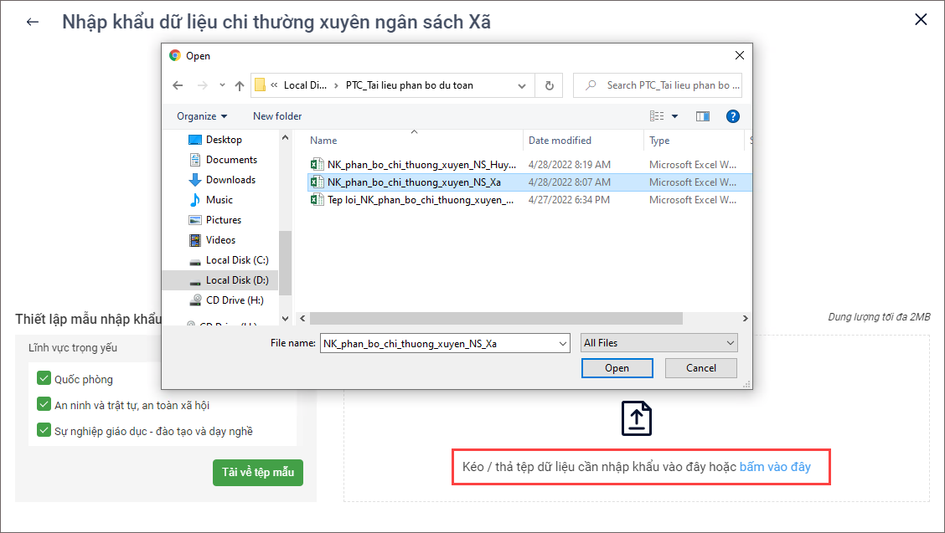The width and height of the screenshot is (945, 533).
Task: Expand the address path history dropdown
Action: [x=522, y=85]
